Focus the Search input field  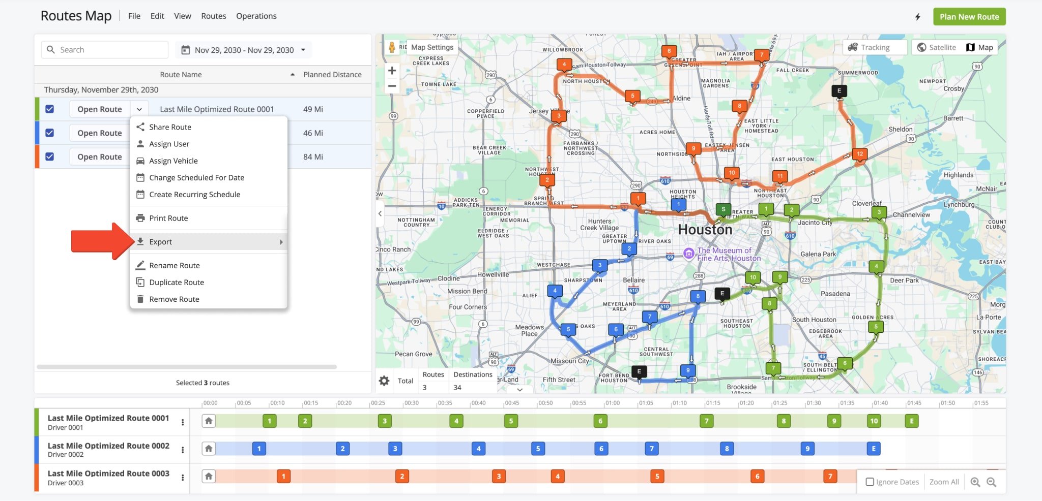(x=105, y=50)
